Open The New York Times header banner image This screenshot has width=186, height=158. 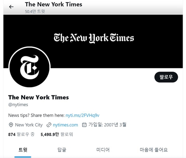click(x=93, y=42)
